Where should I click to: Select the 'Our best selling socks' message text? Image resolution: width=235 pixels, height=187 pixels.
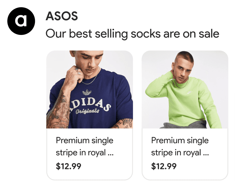tap(132, 33)
